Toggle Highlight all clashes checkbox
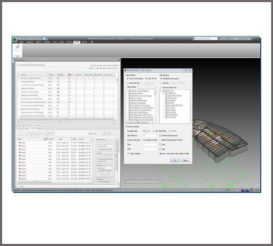This screenshot has height=246, width=273. (97, 149)
